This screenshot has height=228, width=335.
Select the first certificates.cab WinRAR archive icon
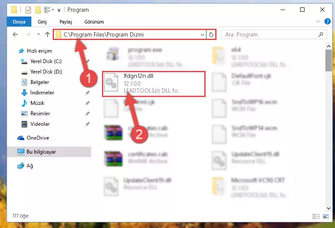(113, 133)
